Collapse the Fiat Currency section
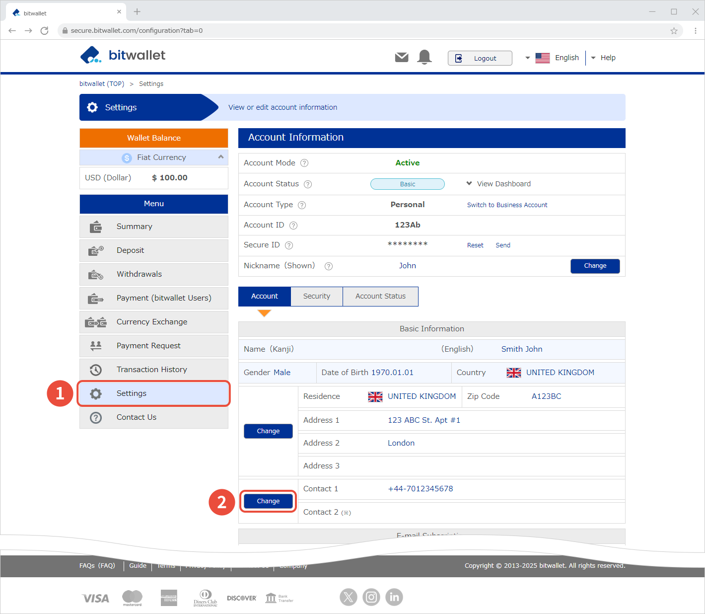 (220, 157)
